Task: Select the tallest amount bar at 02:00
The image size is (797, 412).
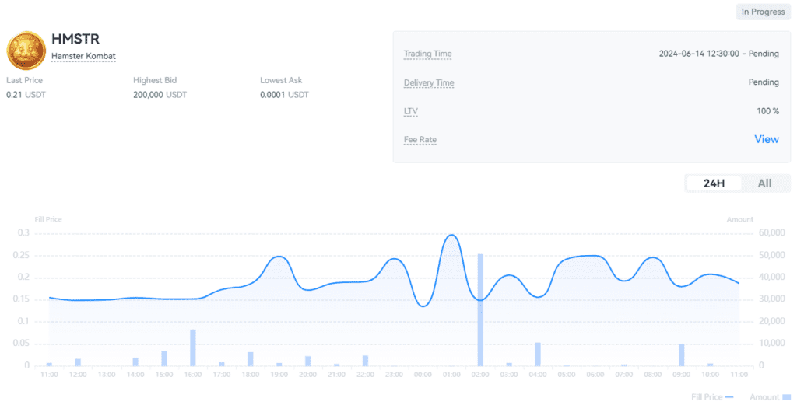Action: click(480, 309)
